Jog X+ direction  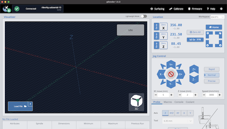[x=181, y=74]
